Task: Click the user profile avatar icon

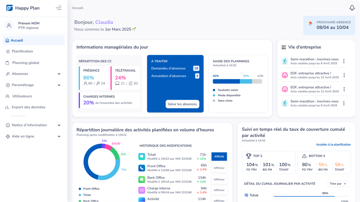Action: (x=9, y=26)
